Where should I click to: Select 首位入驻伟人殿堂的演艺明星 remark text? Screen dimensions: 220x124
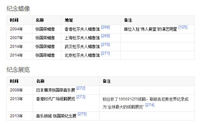[150, 29]
